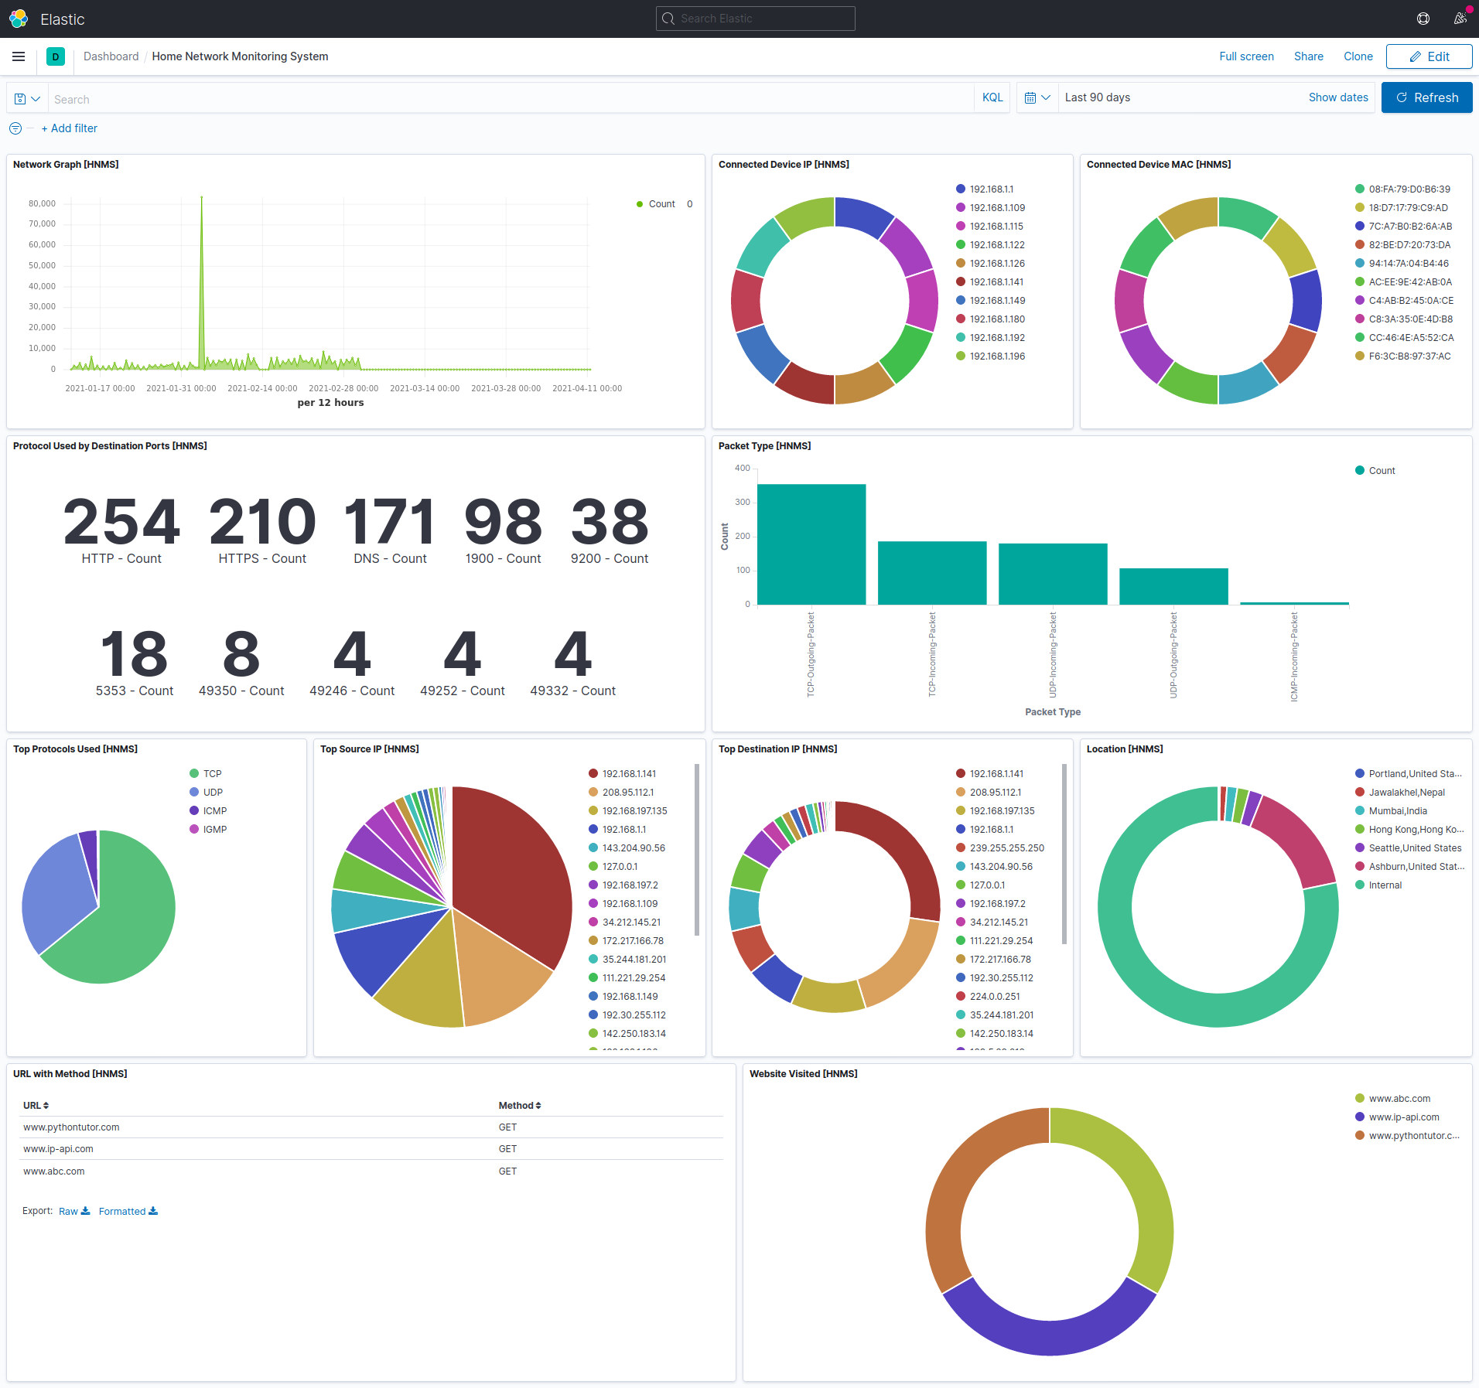Download the Raw export
Image resolution: width=1479 pixels, height=1388 pixels.
74,1211
